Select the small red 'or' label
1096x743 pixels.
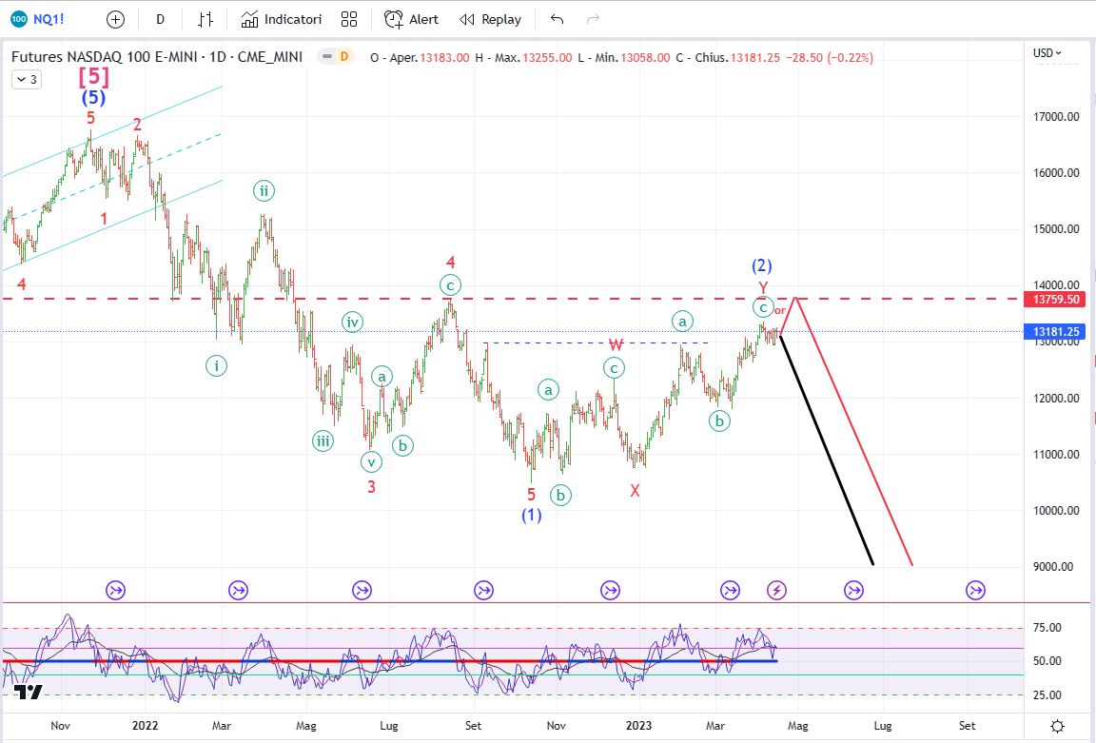[x=780, y=310]
